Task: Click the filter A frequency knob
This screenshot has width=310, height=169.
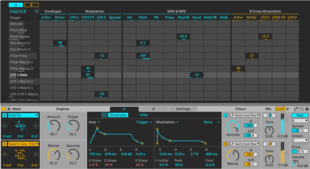Action: click(x=233, y=126)
